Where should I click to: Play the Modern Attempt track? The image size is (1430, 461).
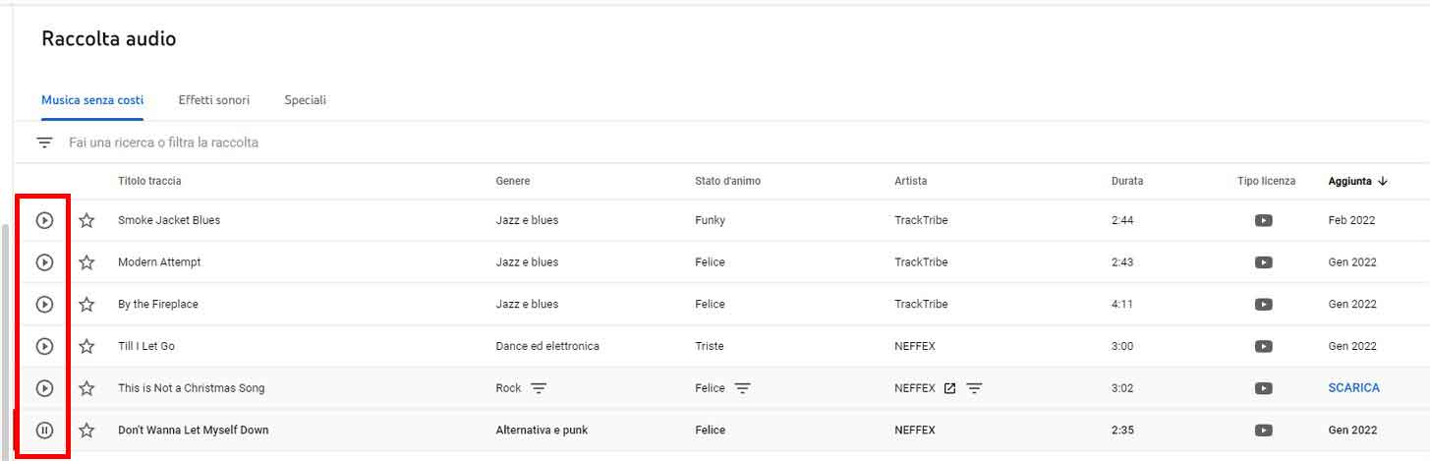click(44, 262)
